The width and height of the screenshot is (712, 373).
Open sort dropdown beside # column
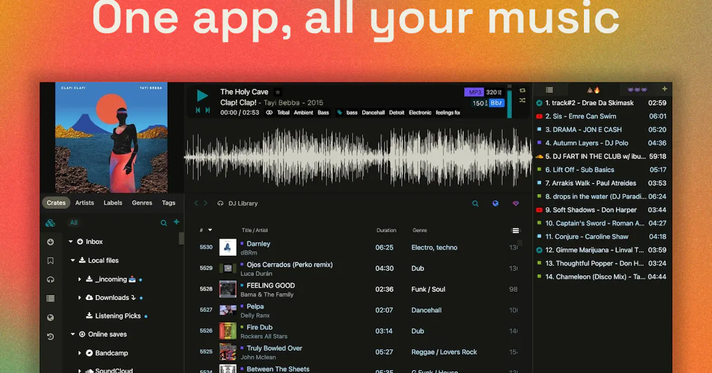pyautogui.click(x=210, y=230)
